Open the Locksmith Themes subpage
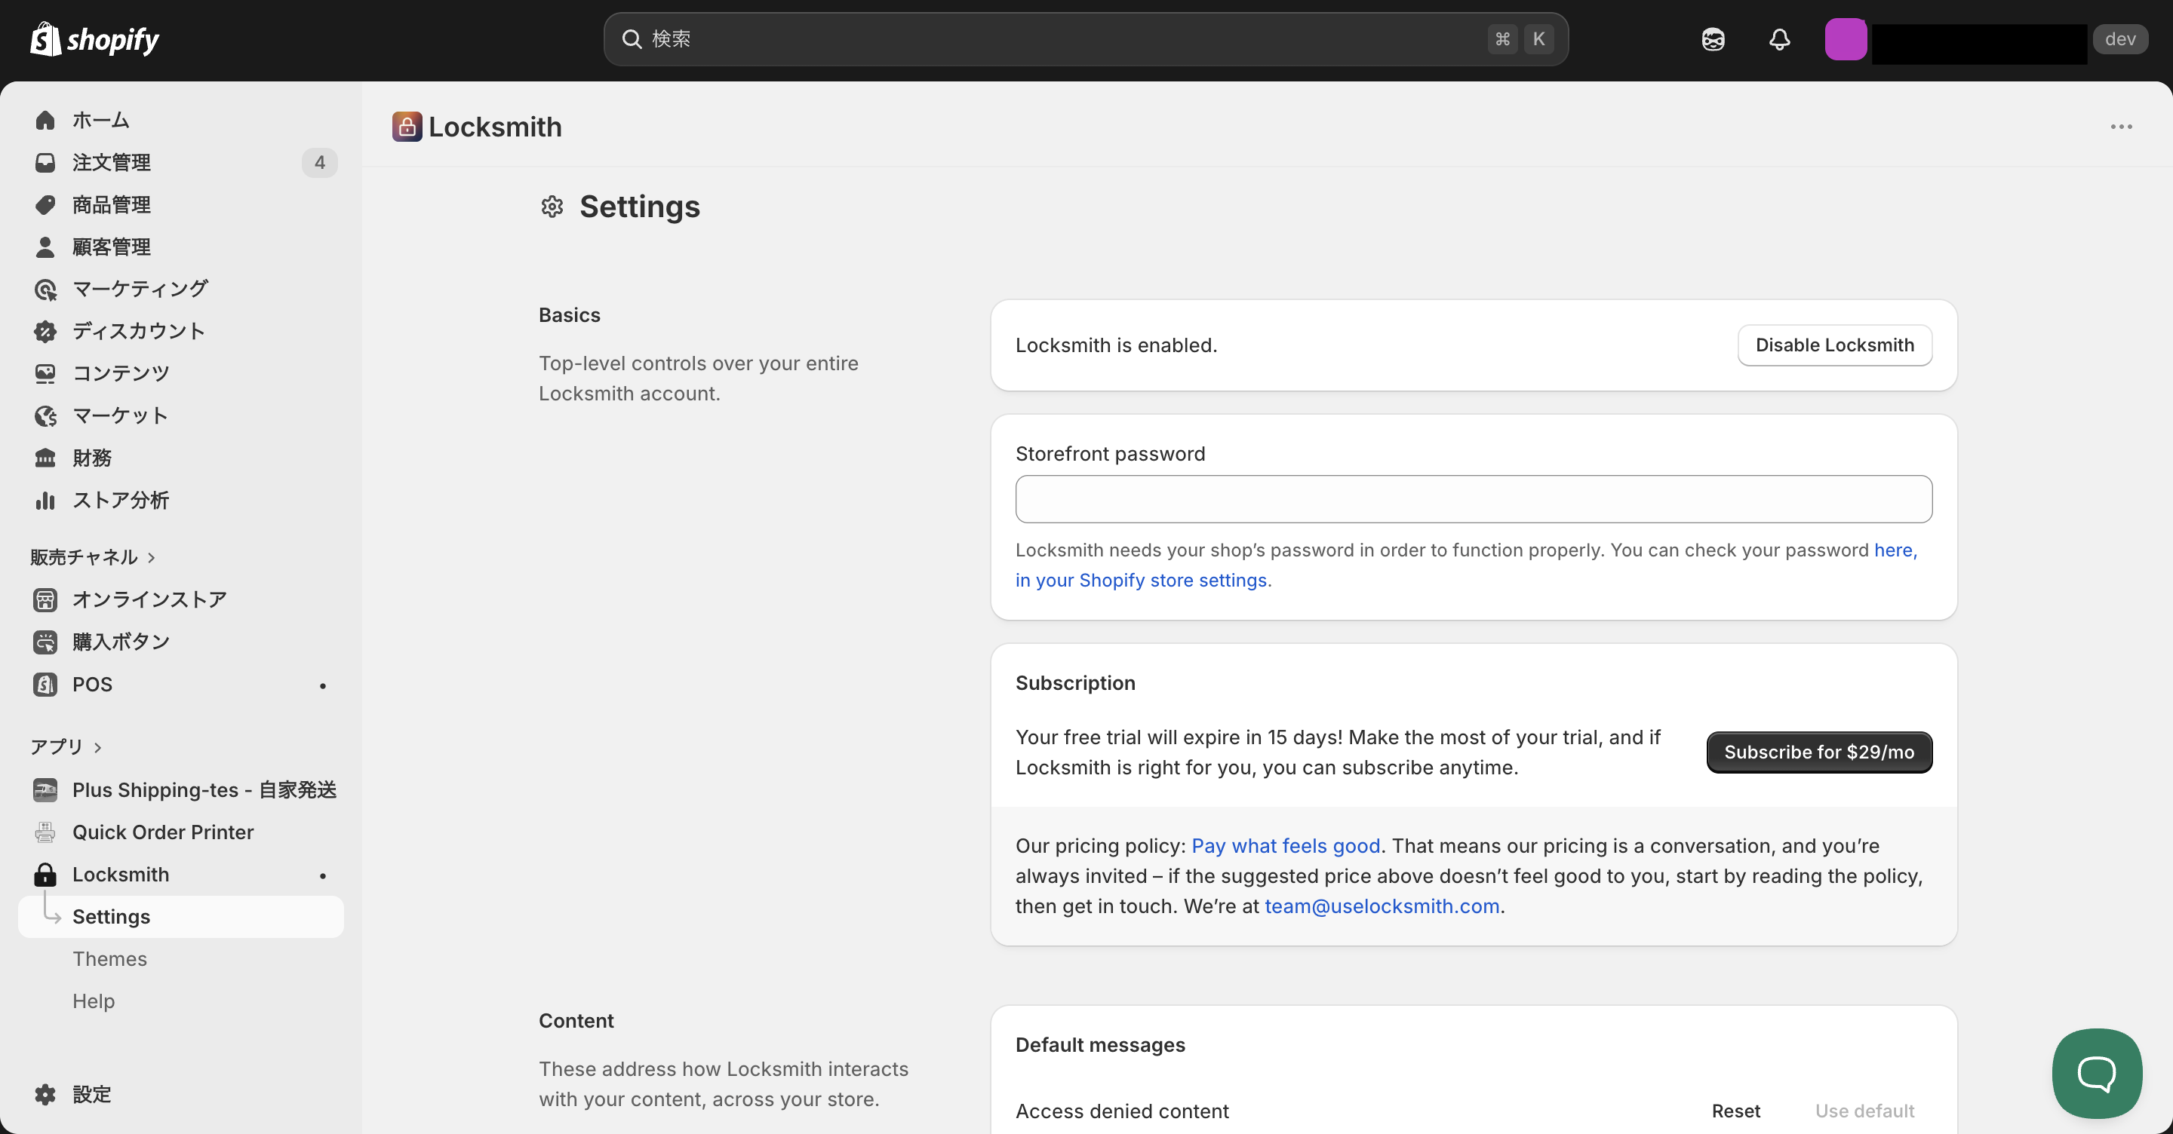This screenshot has height=1134, width=2173. coord(109,958)
